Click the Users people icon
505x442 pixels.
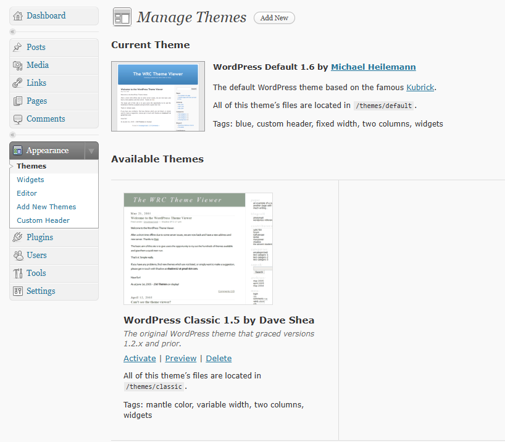pyautogui.click(x=18, y=256)
